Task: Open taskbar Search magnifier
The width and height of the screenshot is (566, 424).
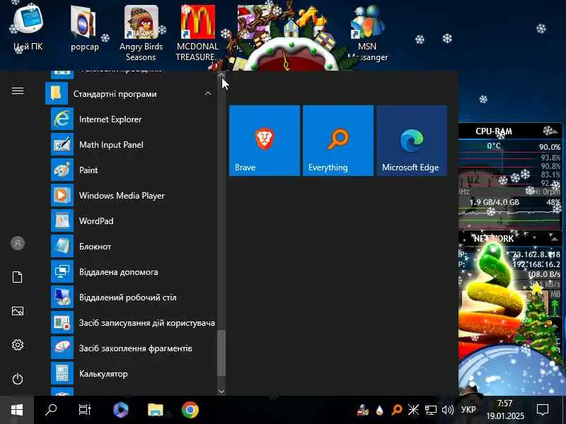Action: tap(51, 410)
